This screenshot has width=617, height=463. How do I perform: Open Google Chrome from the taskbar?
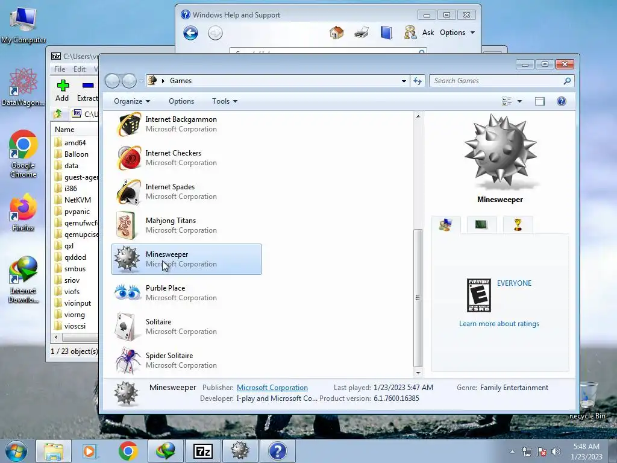(128, 452)
